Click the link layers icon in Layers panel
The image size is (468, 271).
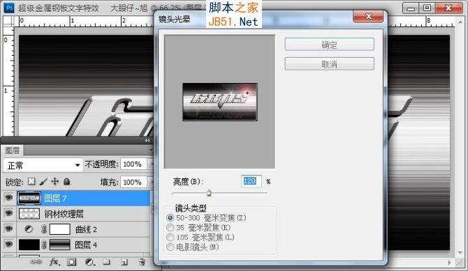(x=36, y=262)
